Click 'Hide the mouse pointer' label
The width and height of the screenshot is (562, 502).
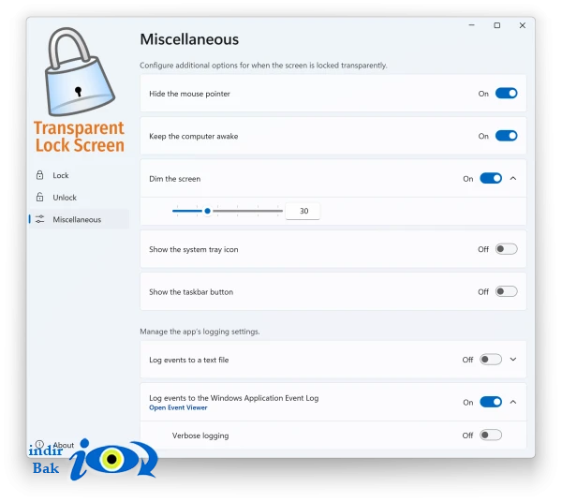(189, 94)
